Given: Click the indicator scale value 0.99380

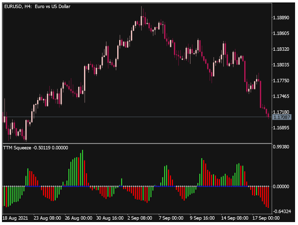Looking at the screenshot, I should [x=281, y=147].
